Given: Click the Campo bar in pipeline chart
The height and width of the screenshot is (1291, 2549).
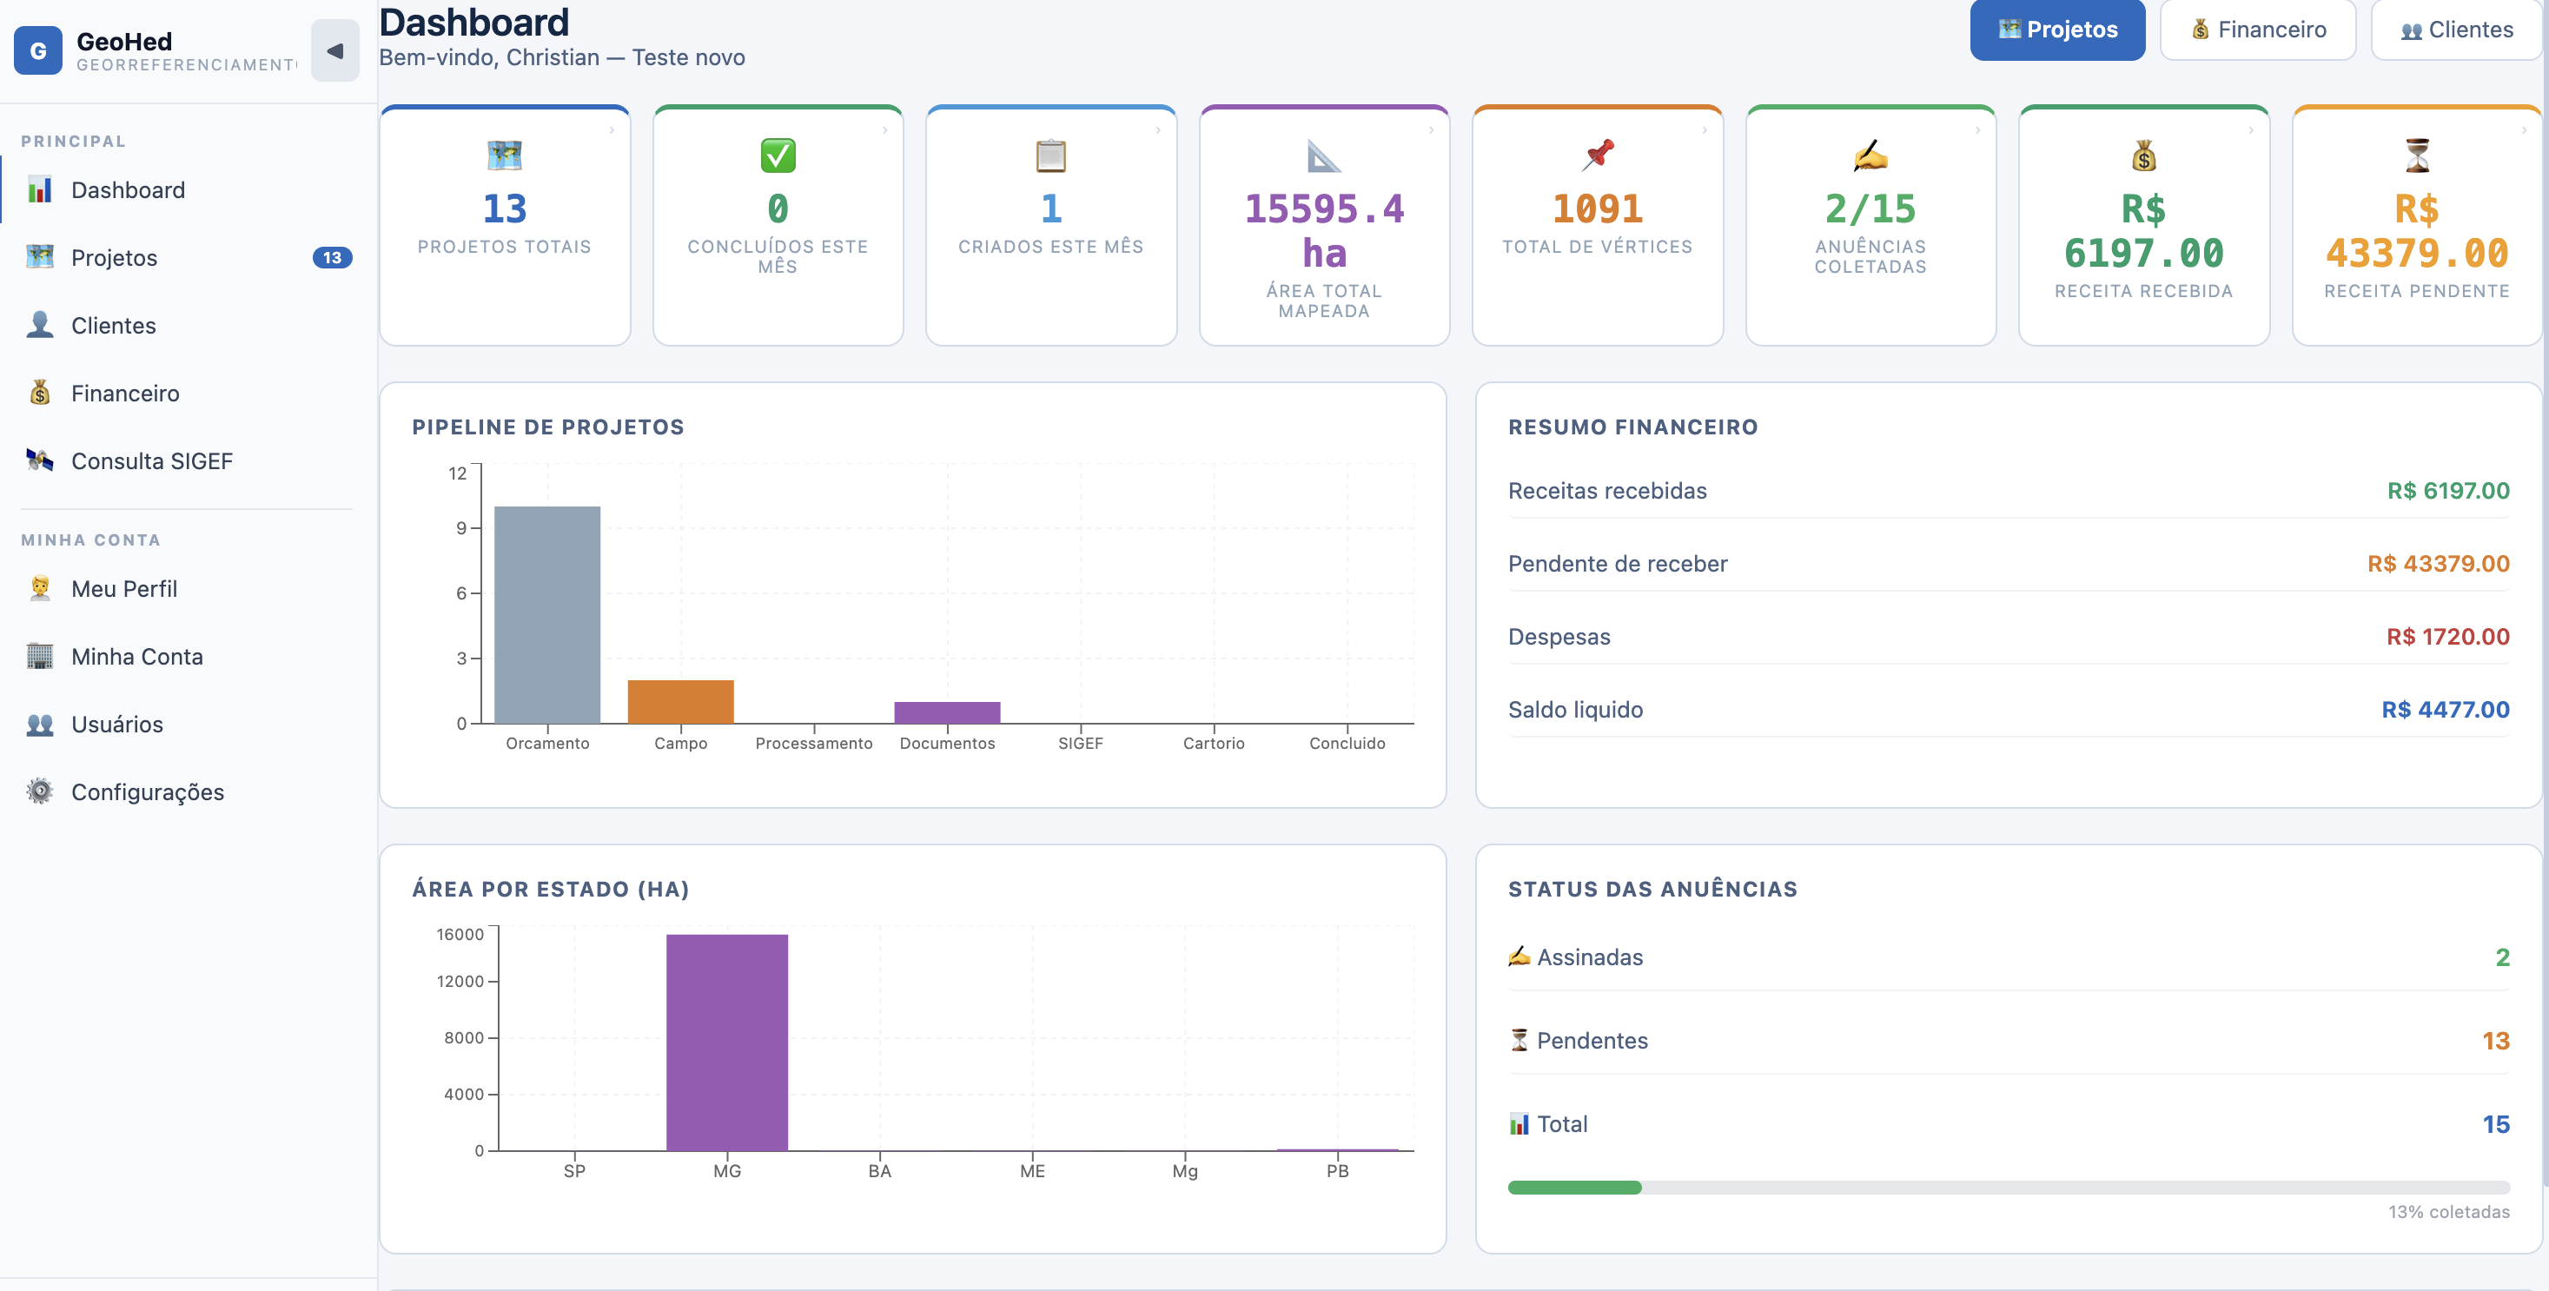Looking at the screenshot, I should [x=681, y=701].
